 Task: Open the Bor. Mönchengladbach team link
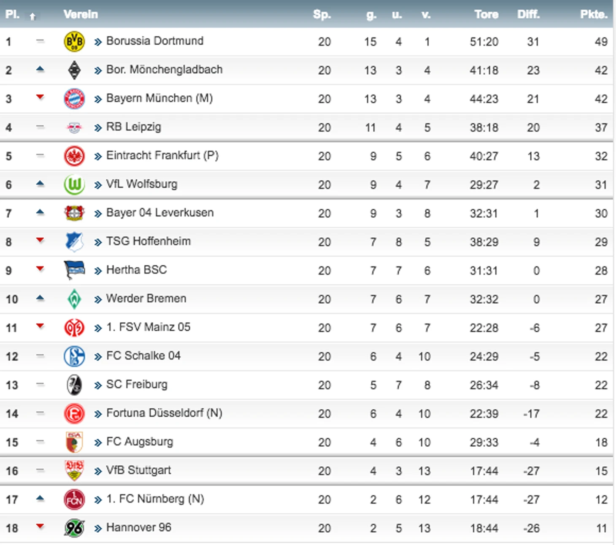(164, 70)
